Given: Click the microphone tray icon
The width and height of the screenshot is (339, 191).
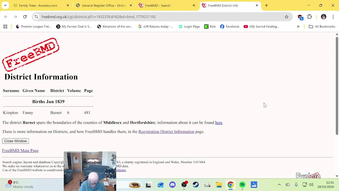Looking at the screenshot, I should click(x=296, y=185).
